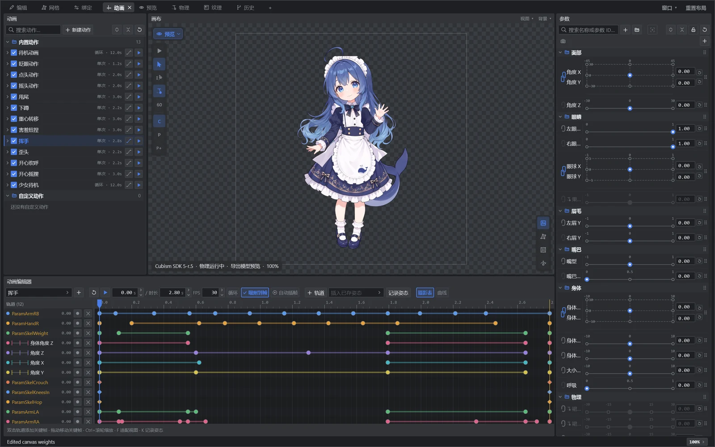Click the 轨道 add track button
The image size is (715, 447).
pyautogui.click(x=316, y=292)
